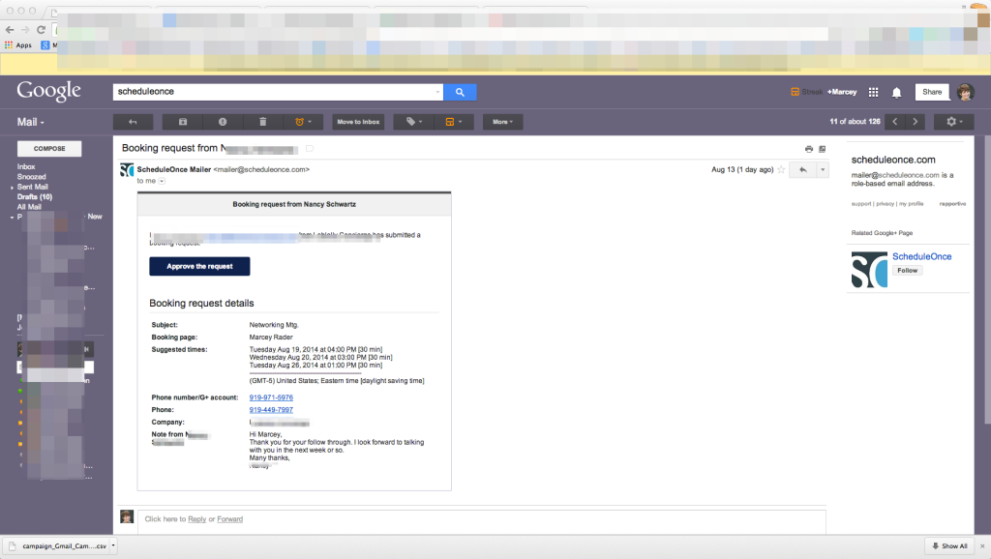The image size is (991, 559).
Task: Click the +Marcey Google+ link
Action: [x=842, y=92]
